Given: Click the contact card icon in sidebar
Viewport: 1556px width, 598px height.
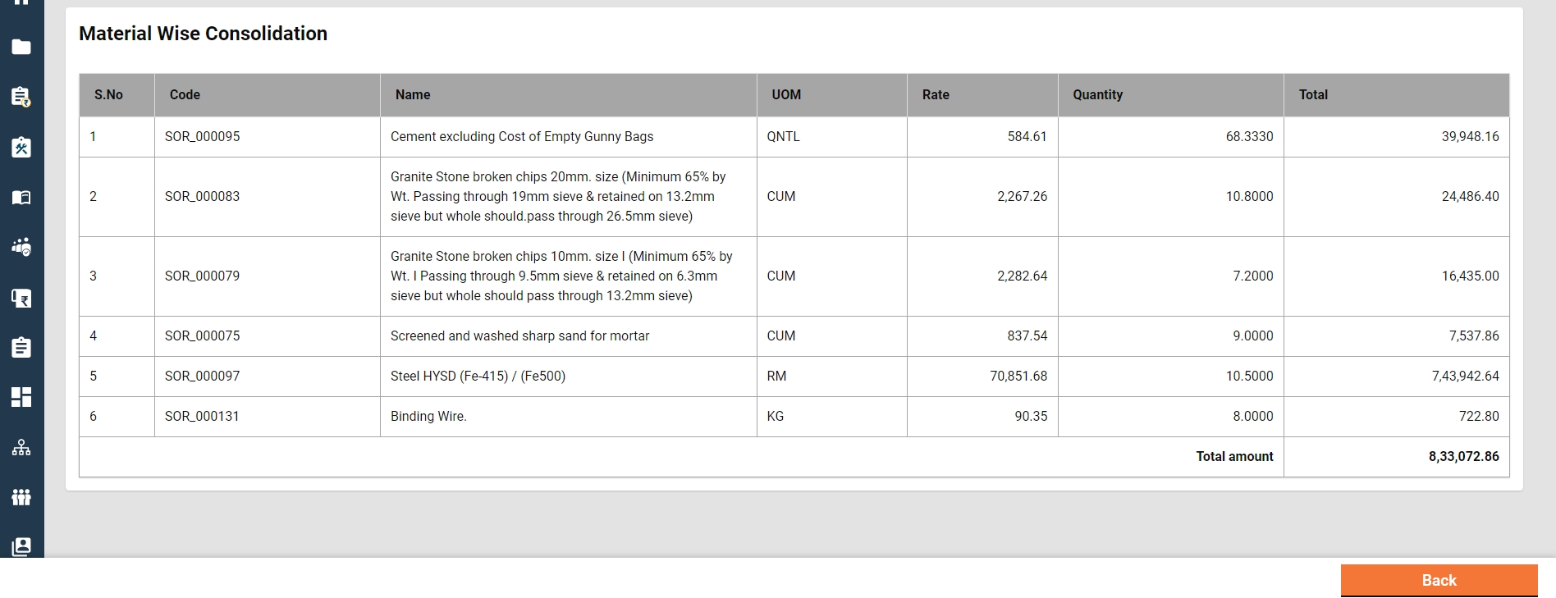Looking at the screenshot, I should (21, 546).
